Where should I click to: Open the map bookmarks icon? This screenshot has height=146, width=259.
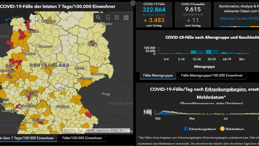108,18
